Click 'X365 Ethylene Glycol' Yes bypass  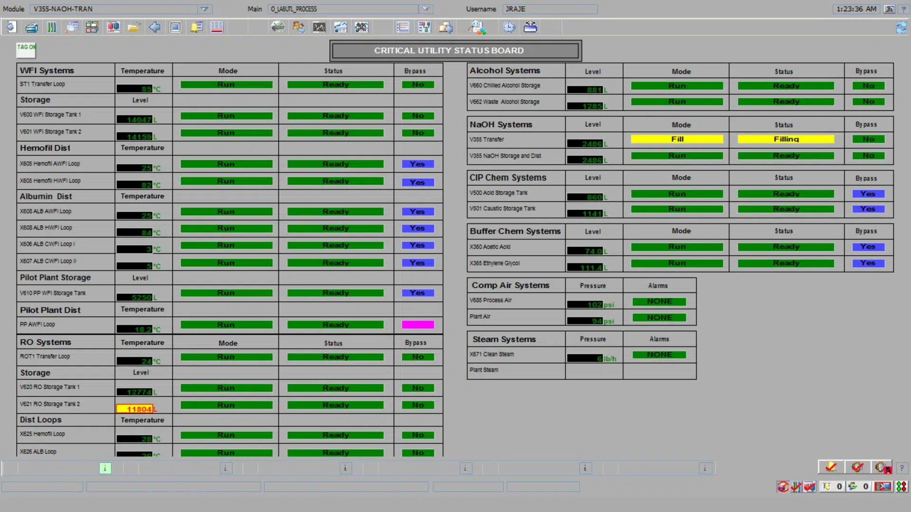(x=868, y=263)
